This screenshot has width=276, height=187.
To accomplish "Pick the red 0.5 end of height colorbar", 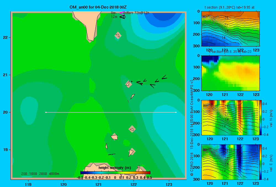I will 149,173.
